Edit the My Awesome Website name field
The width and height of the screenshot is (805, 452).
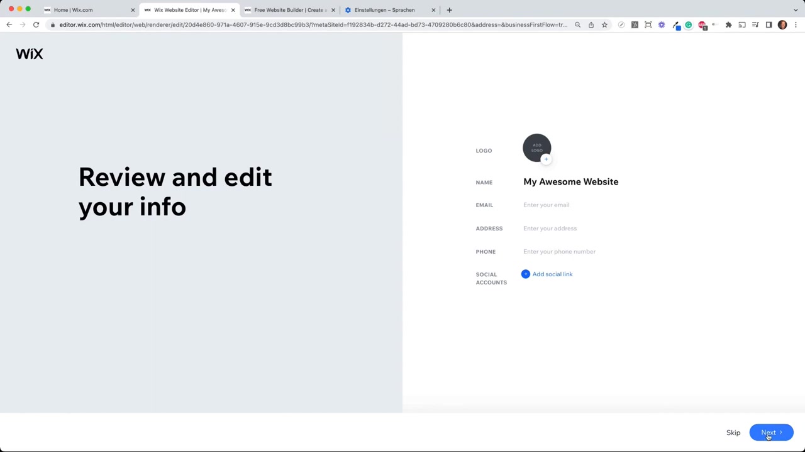(570, 182)
